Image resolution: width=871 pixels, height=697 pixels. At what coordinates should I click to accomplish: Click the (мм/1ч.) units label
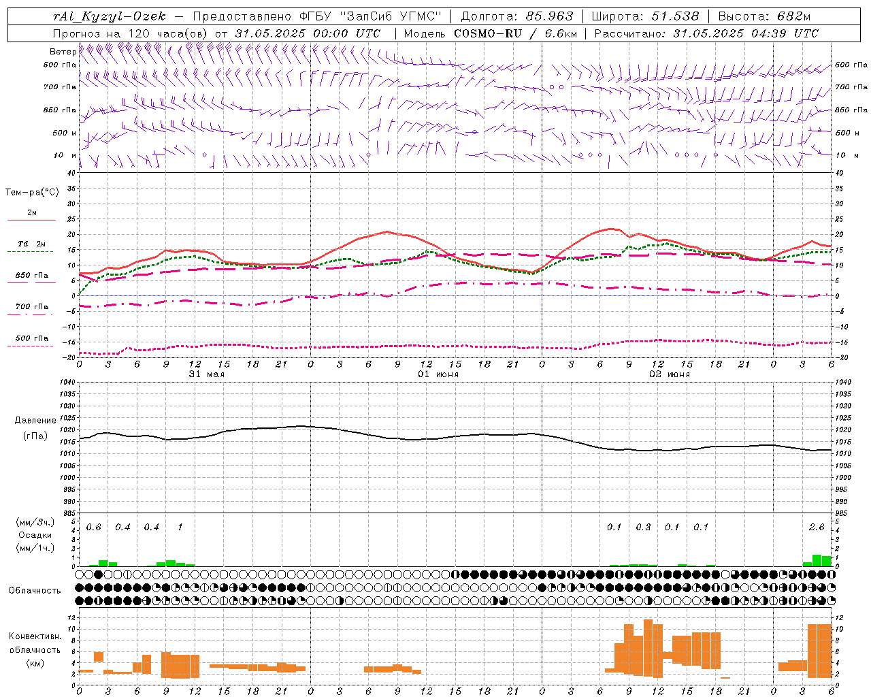click(x=35, y=548)
